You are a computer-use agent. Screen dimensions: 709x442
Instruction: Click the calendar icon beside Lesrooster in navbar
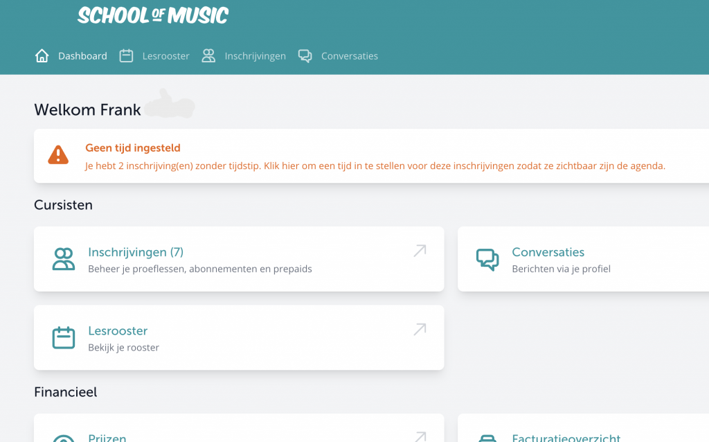pos(126,56)
